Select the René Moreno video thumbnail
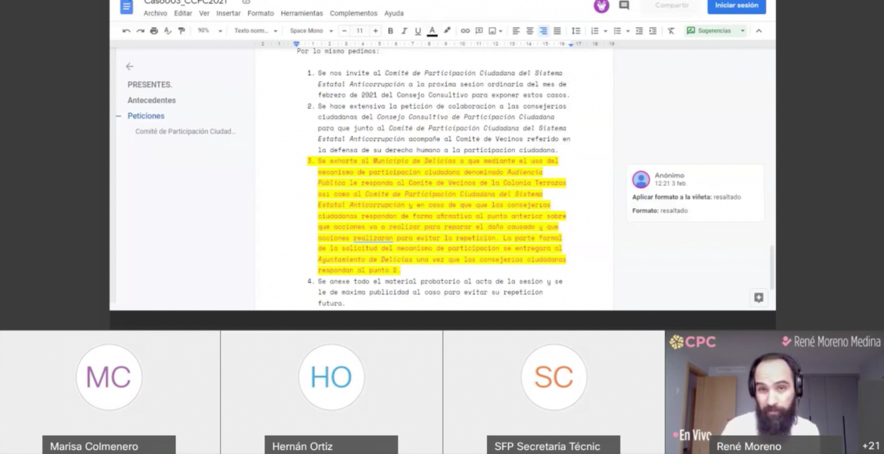 click(775, 392)
